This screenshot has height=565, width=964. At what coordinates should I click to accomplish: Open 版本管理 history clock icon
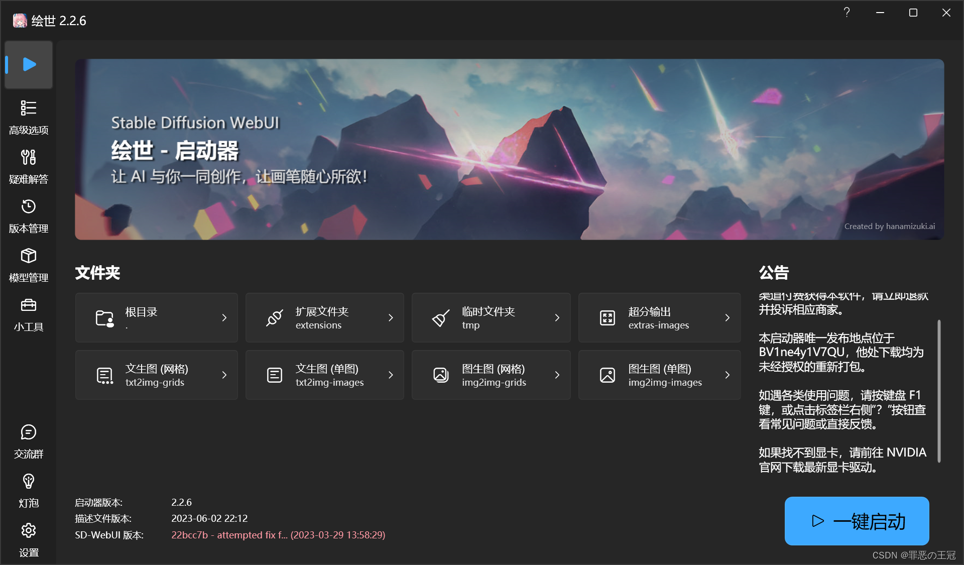click(29, 206)
